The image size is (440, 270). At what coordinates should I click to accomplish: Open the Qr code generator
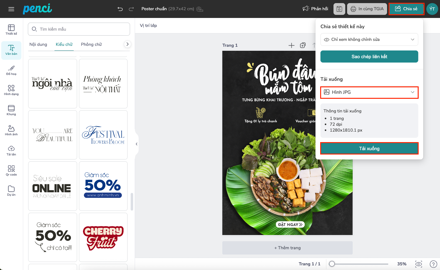[11, 171]
